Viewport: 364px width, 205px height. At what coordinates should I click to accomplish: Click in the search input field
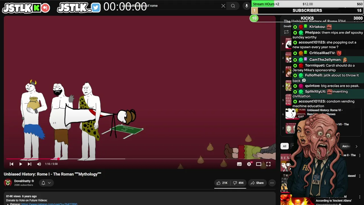(x=171, y=6)
